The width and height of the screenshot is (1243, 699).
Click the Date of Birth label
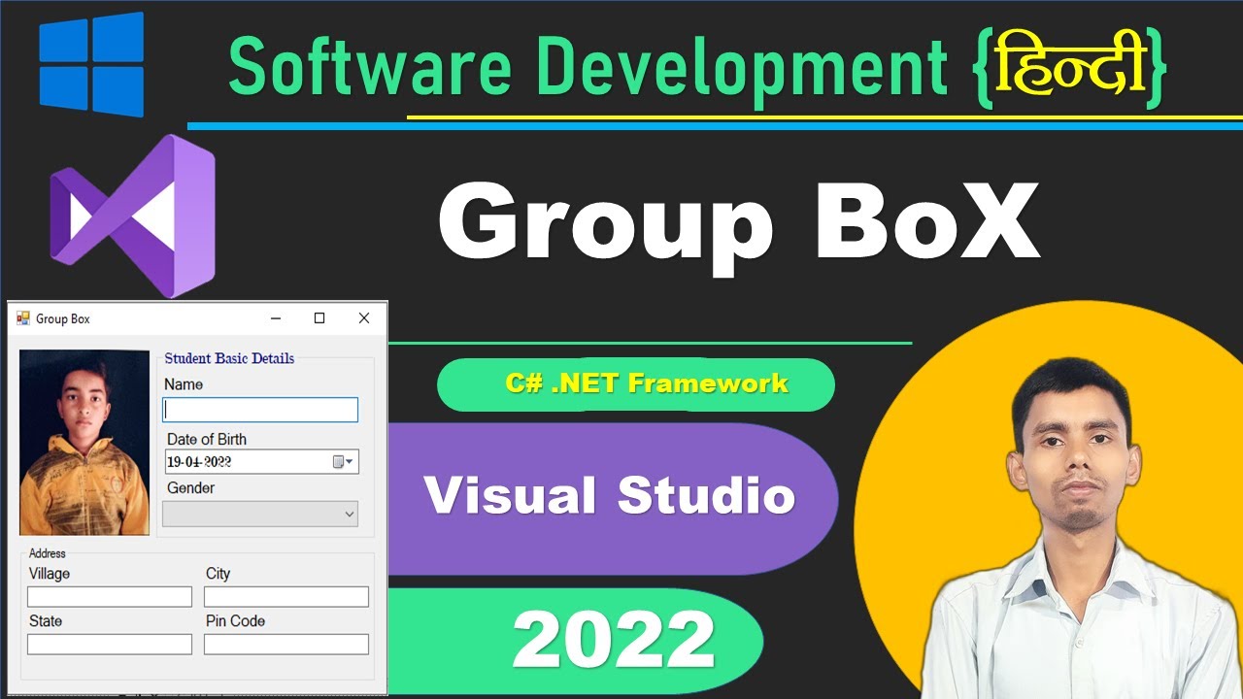[x=207, y=439]
